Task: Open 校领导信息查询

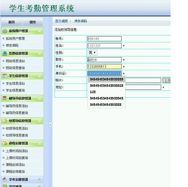Action: (17, 135)
